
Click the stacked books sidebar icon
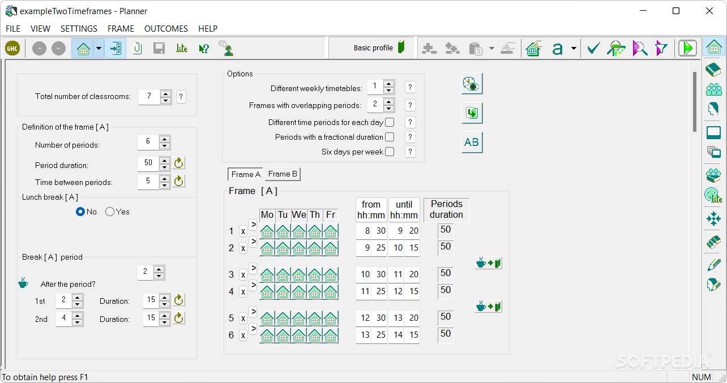(x=714, y=242)
